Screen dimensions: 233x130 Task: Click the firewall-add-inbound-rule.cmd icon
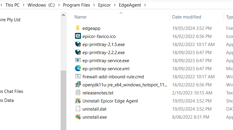[x=78, y=77]
